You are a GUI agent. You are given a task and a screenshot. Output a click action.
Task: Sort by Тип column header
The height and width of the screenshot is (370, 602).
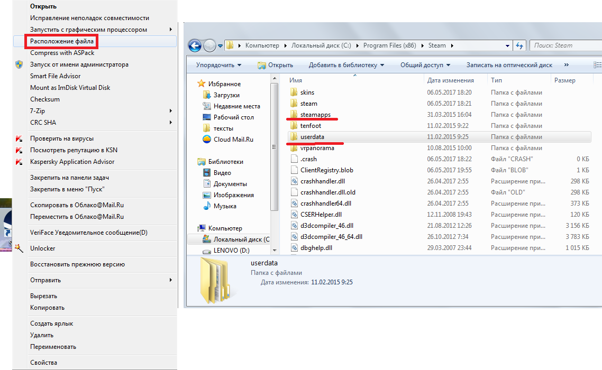(x=496, y=80)
